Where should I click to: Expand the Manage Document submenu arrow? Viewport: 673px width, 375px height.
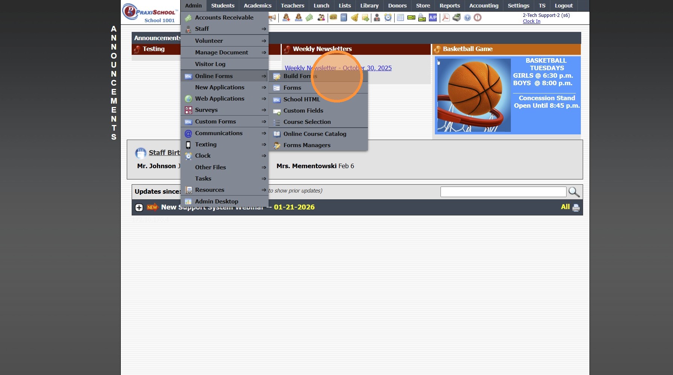(264, 53)
